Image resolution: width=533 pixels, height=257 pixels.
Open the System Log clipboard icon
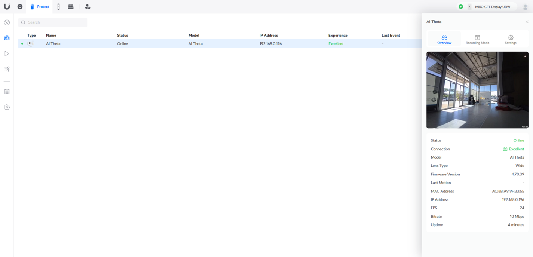pos(7,92)
